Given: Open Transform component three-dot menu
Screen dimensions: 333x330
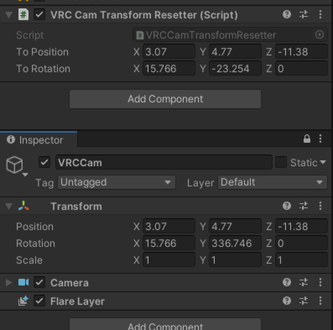Looking at the screenshot, I should click(x=320, y=206).
